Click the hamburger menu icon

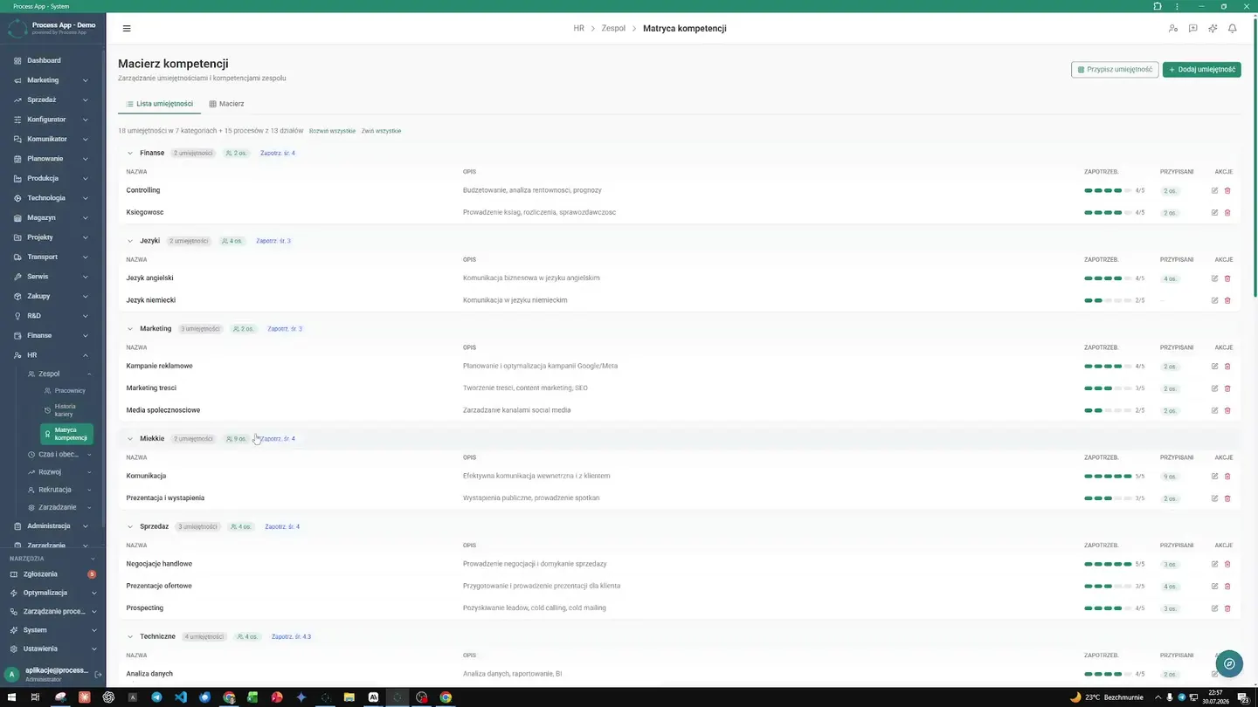coord(127,29)
